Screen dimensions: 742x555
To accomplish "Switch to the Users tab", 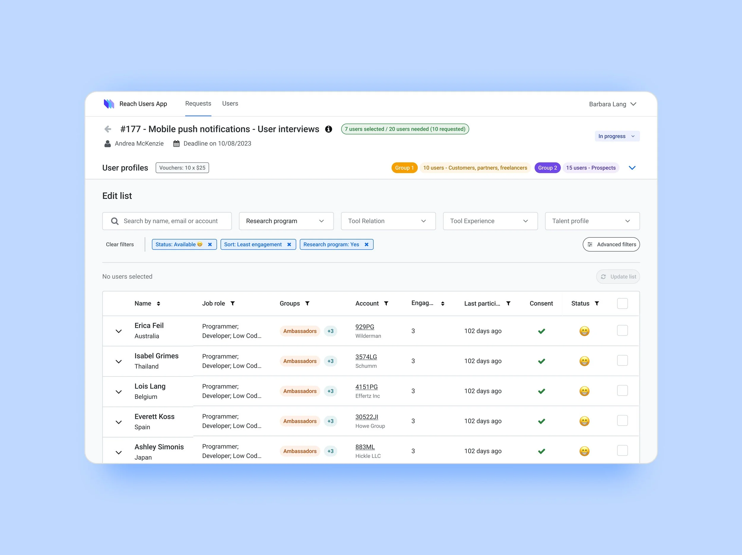I will tap(230, 104).
